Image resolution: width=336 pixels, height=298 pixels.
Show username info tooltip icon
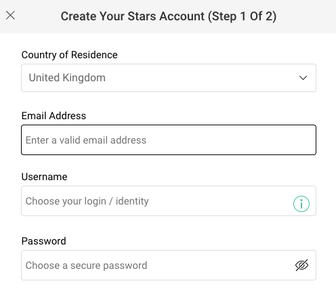pos(301,204)
